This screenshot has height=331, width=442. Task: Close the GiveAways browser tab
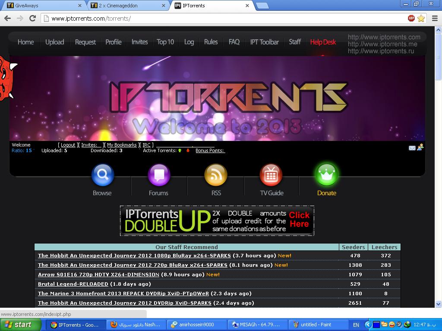pos(80,5)
